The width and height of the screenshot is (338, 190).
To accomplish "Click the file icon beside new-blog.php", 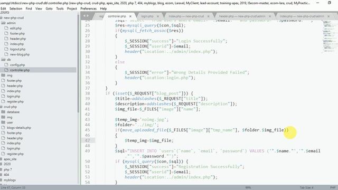I will [6, 54].
